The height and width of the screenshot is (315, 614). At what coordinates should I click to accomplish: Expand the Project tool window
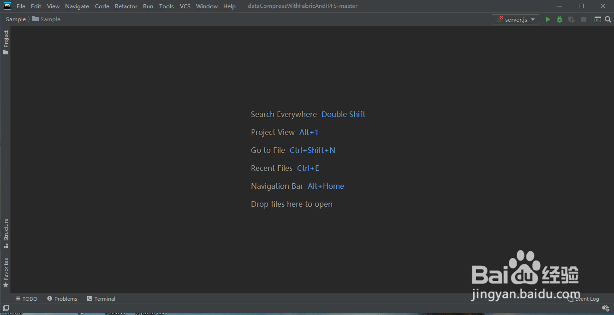coord(6,42)
